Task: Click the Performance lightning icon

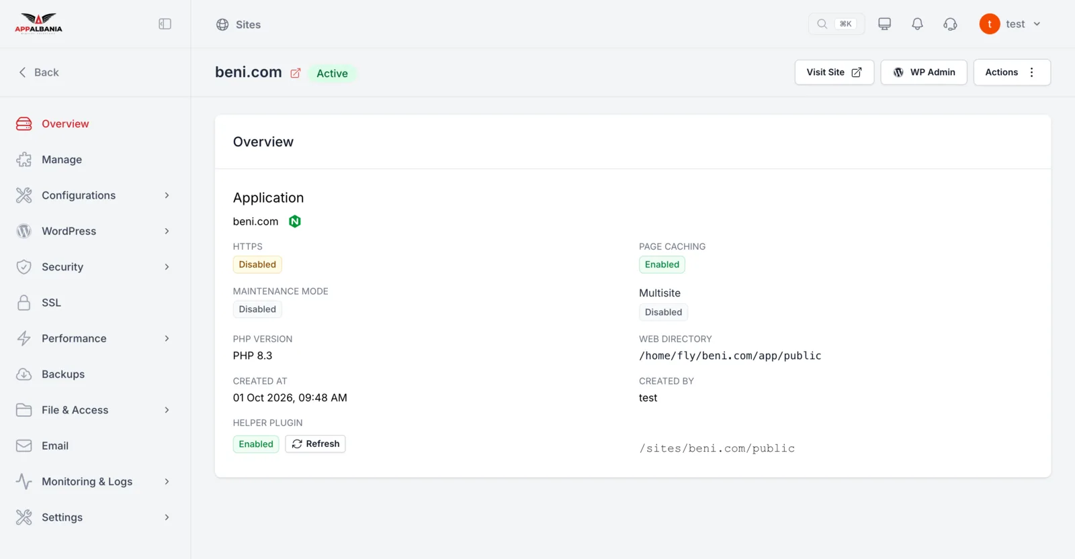Action: point(24,339)
